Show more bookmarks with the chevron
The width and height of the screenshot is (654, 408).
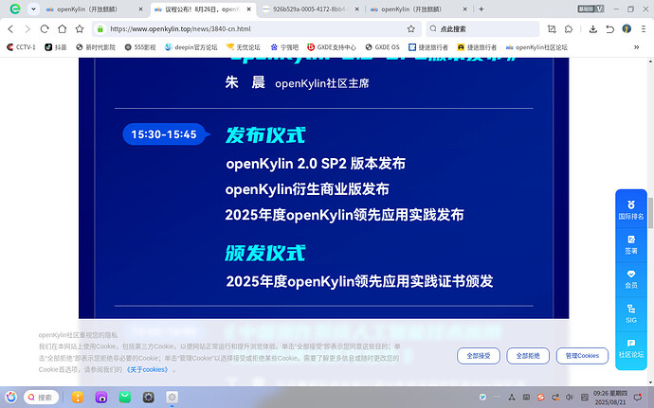click(637, 47)
